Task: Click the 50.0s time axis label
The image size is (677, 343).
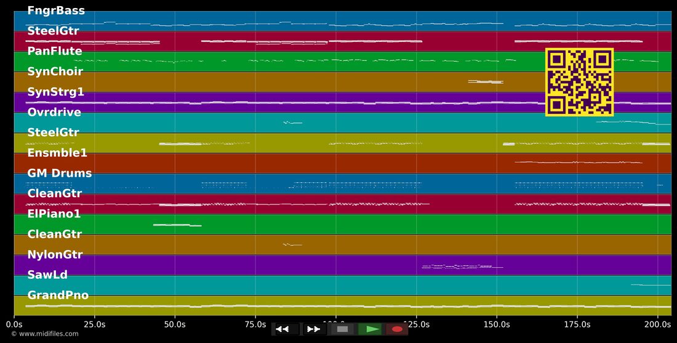Action: point(175,323)
